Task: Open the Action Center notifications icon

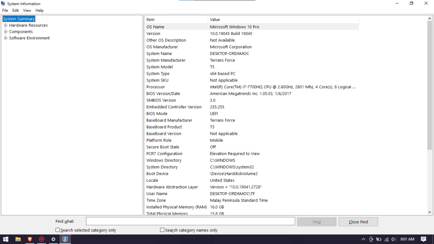Action: pos(424,239)
